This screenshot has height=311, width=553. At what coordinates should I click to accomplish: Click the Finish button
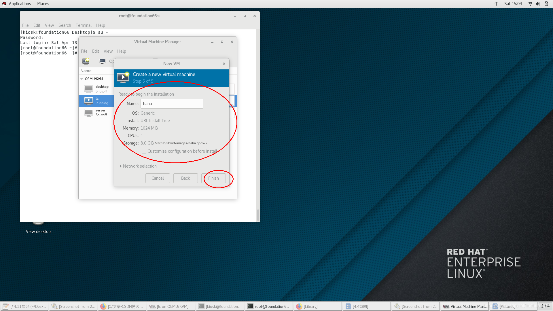pos(213,178)
